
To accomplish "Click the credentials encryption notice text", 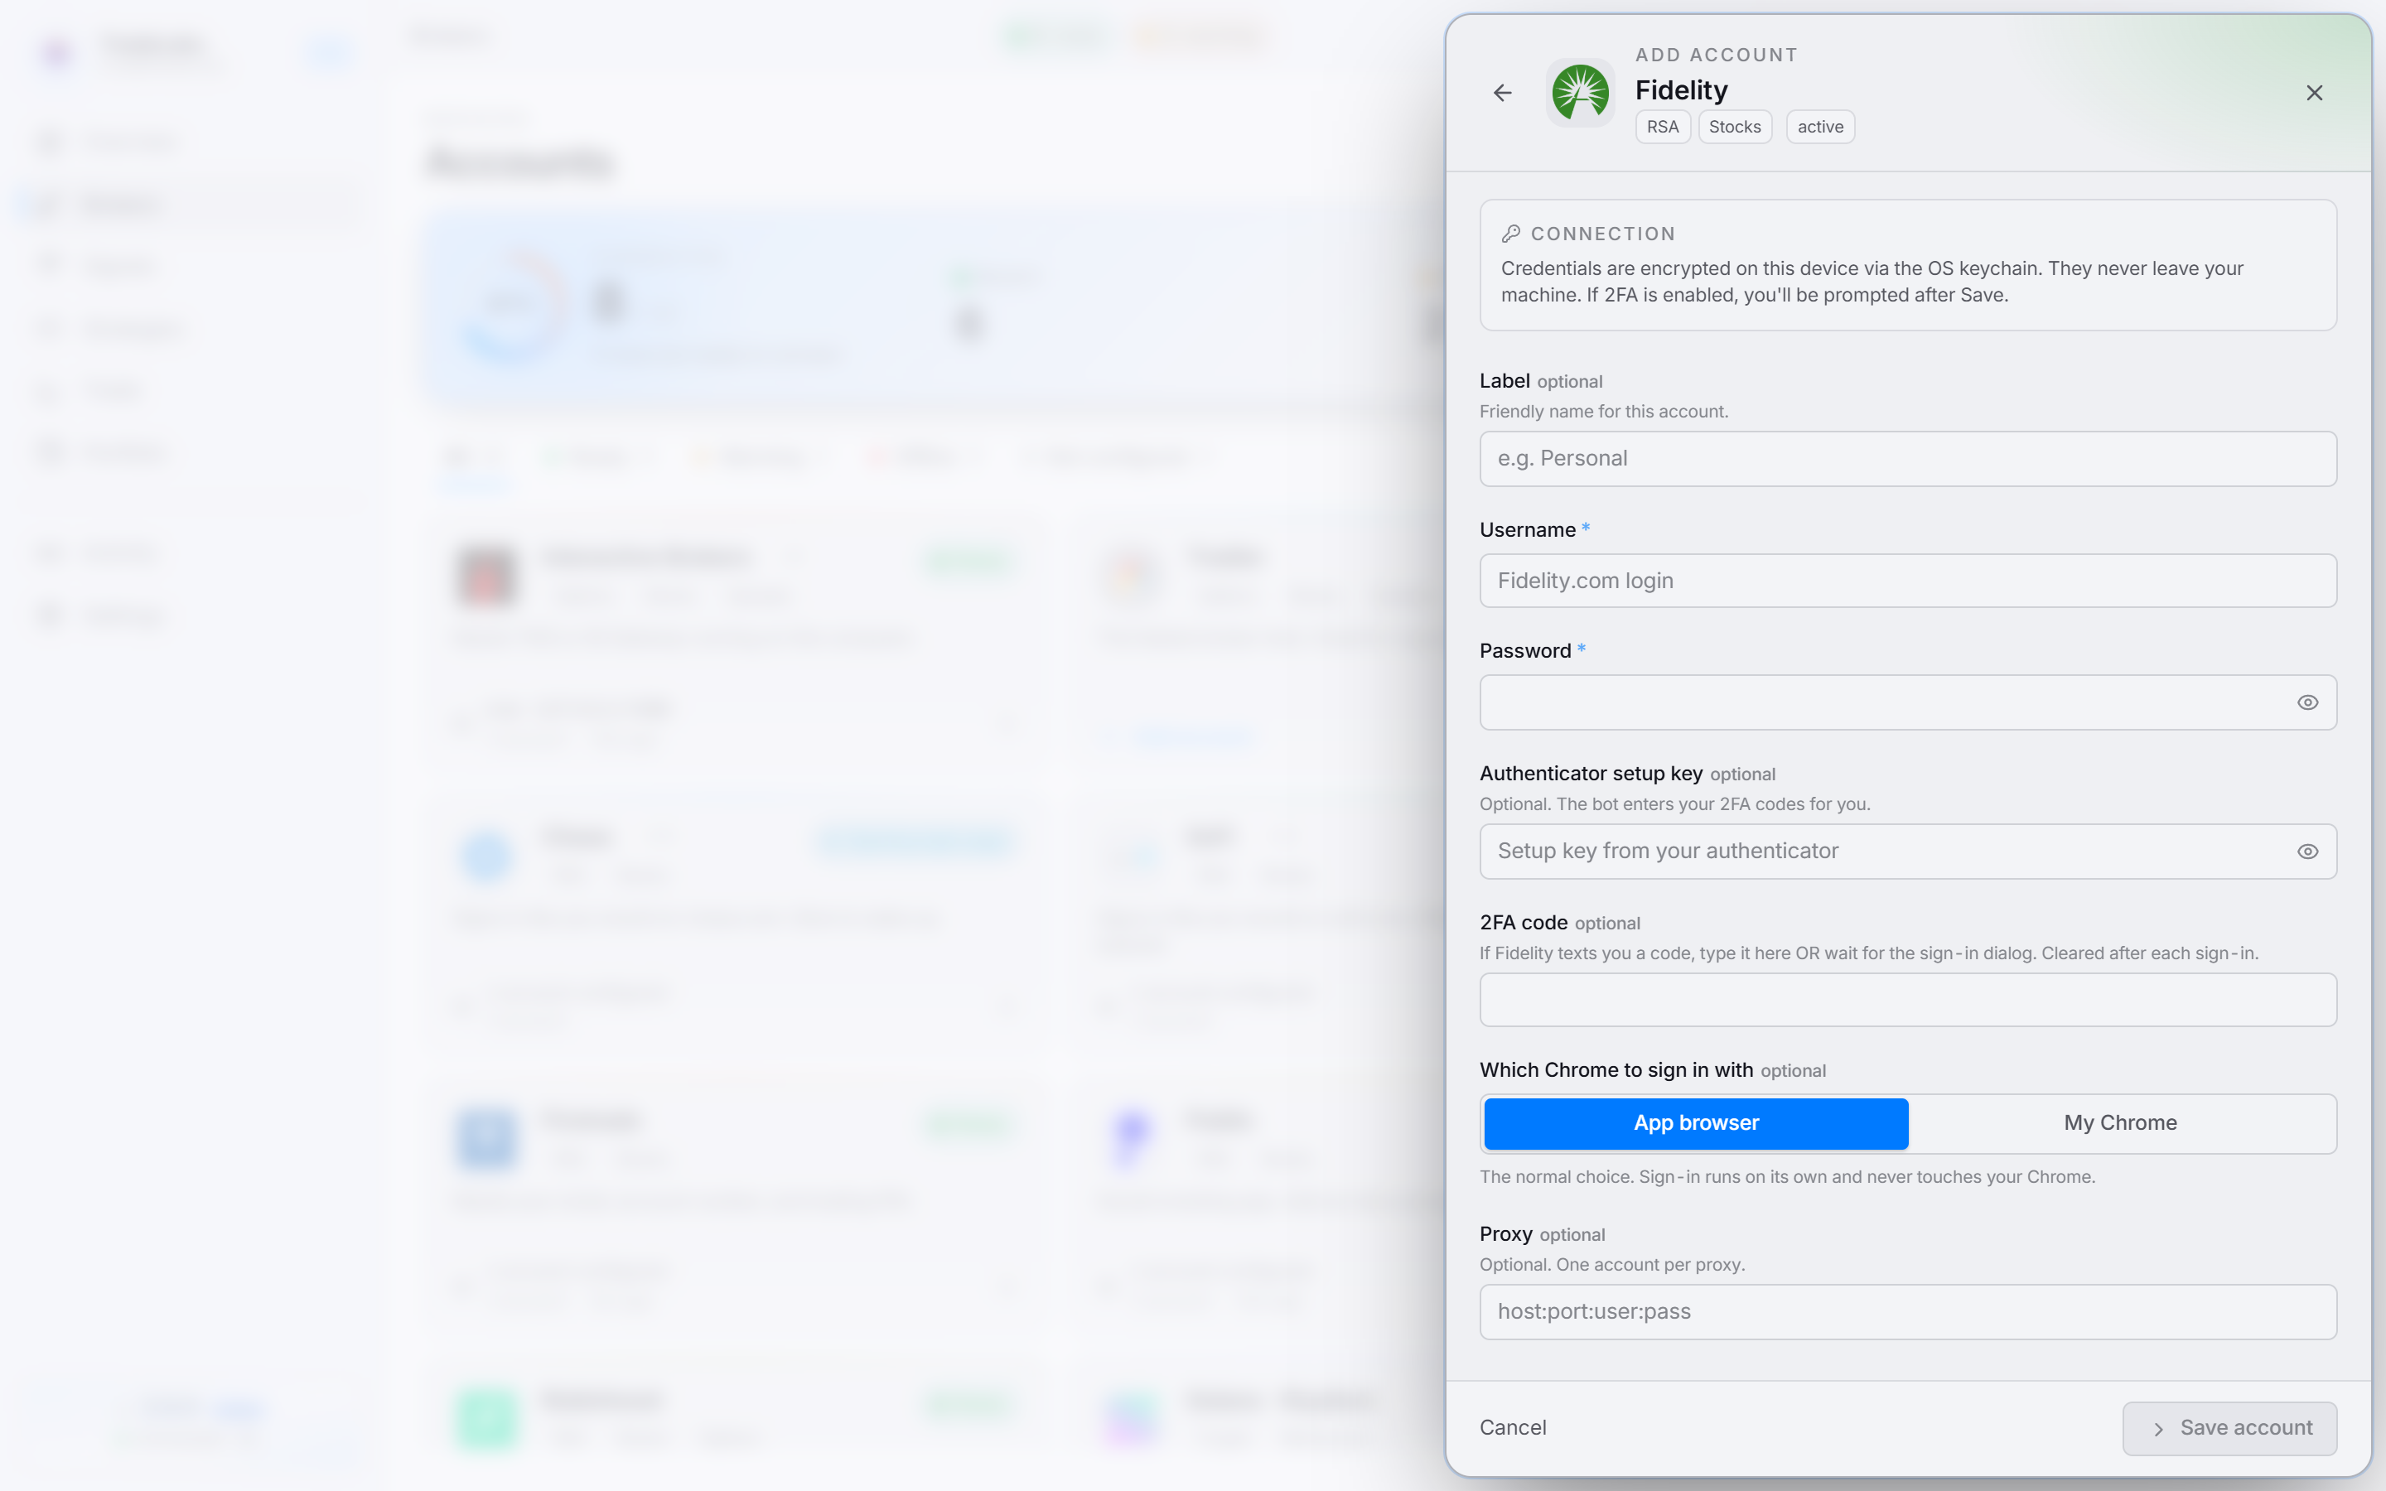I will point(1872,282).
